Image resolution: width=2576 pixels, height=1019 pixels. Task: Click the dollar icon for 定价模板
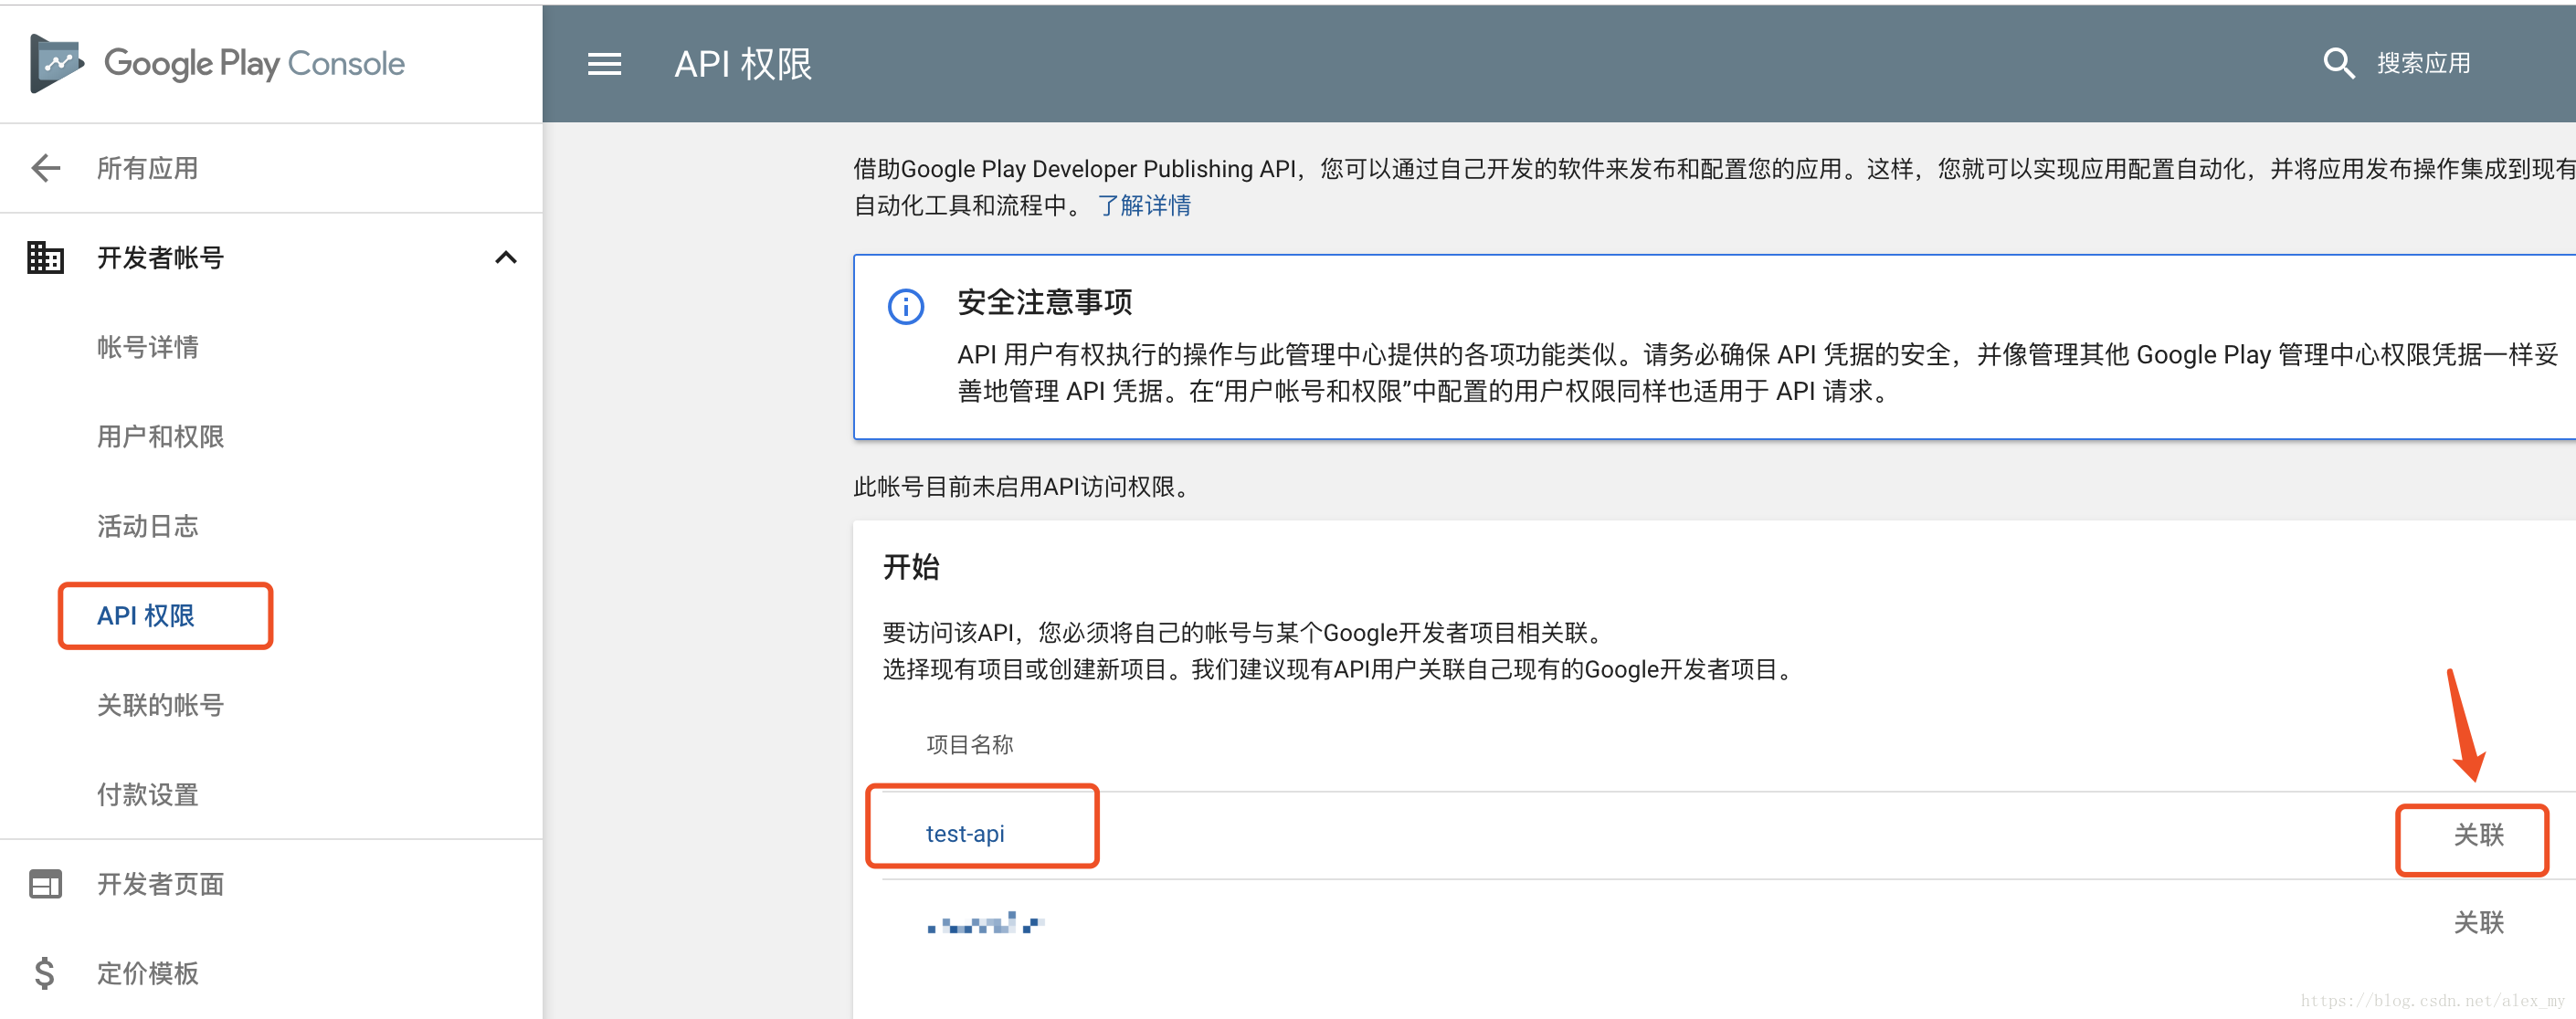click(45, 973)
